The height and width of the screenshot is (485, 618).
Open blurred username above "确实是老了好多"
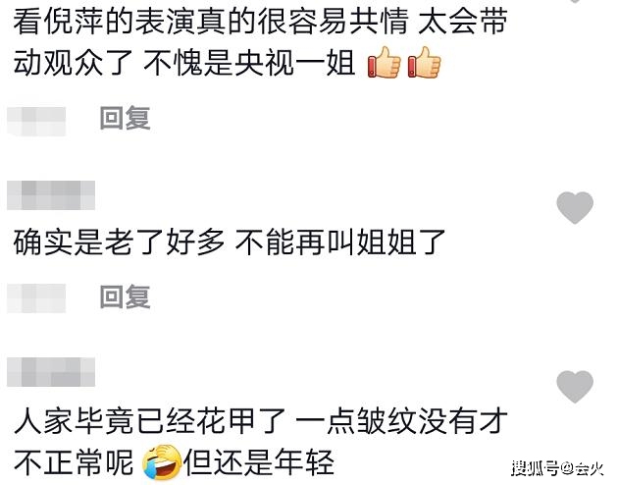coord(51,195)
